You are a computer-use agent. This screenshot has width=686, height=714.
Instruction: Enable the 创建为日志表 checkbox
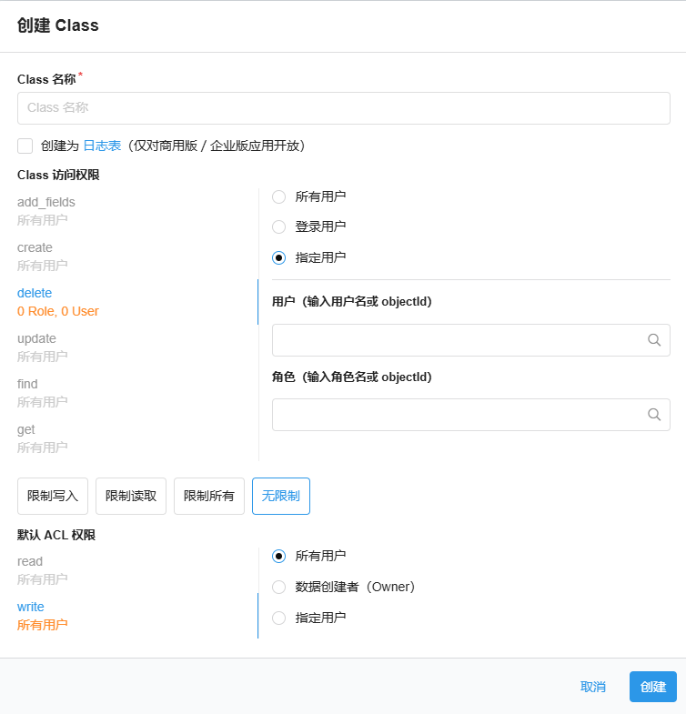[25, 146]
